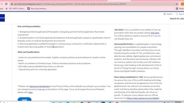Click the 'here' link for European residents

pyautogui.click(x=30, y=92)
